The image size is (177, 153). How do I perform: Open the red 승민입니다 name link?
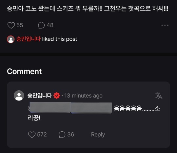pyautogui.click(x=29, y=39)
